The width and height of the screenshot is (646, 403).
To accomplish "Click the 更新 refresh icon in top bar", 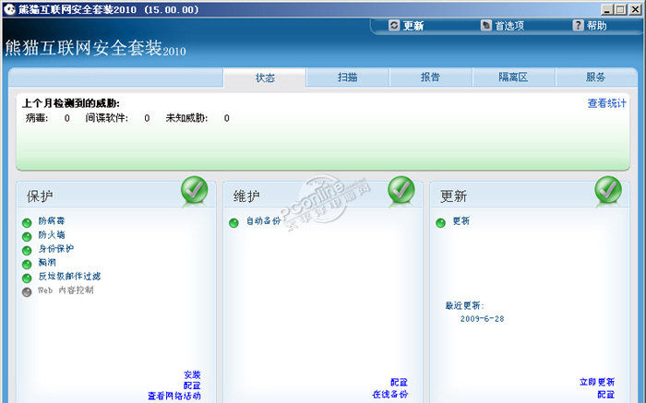I will (394, 26).
